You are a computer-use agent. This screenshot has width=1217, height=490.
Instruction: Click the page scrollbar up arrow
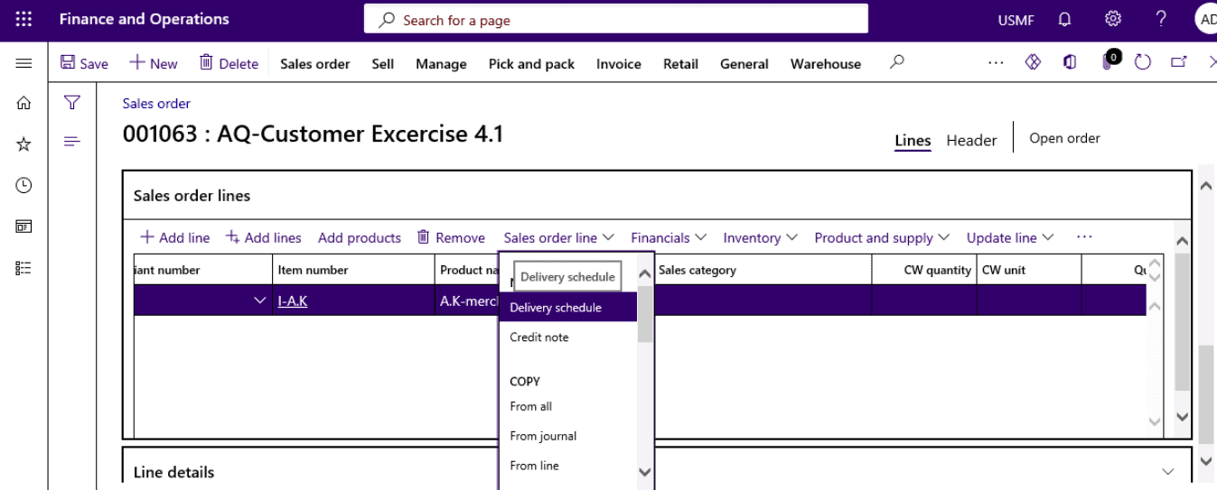pyautogui.click(x=1206, y=186)
